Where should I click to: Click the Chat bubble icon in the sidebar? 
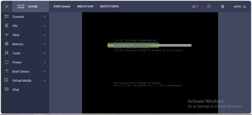[7, 89]
